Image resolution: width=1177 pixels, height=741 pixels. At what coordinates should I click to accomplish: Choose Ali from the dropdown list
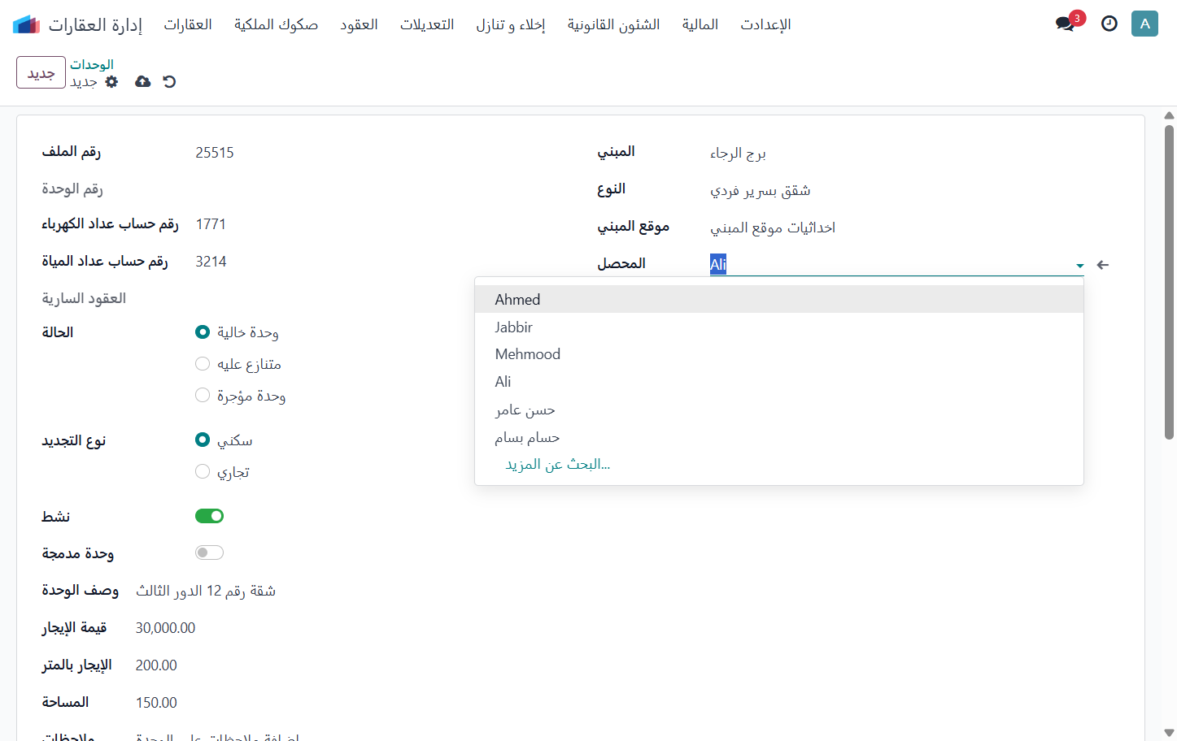(x=779, y=381)
